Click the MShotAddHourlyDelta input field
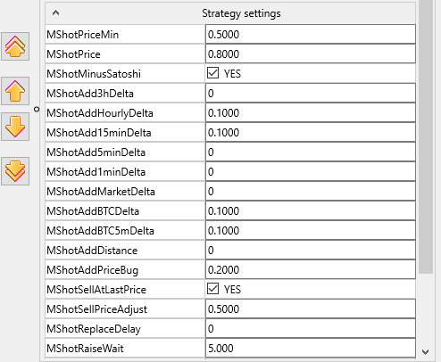 click(x=311, y=113)
